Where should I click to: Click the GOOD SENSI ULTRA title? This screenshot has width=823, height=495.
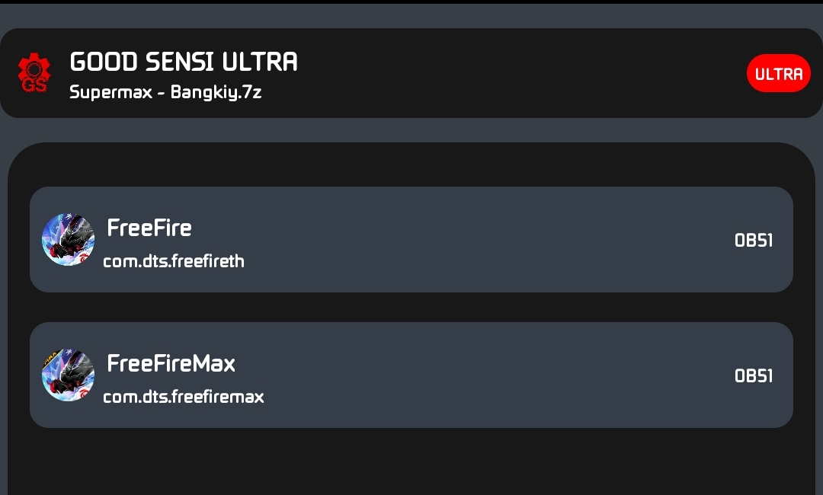click(183, 62)
